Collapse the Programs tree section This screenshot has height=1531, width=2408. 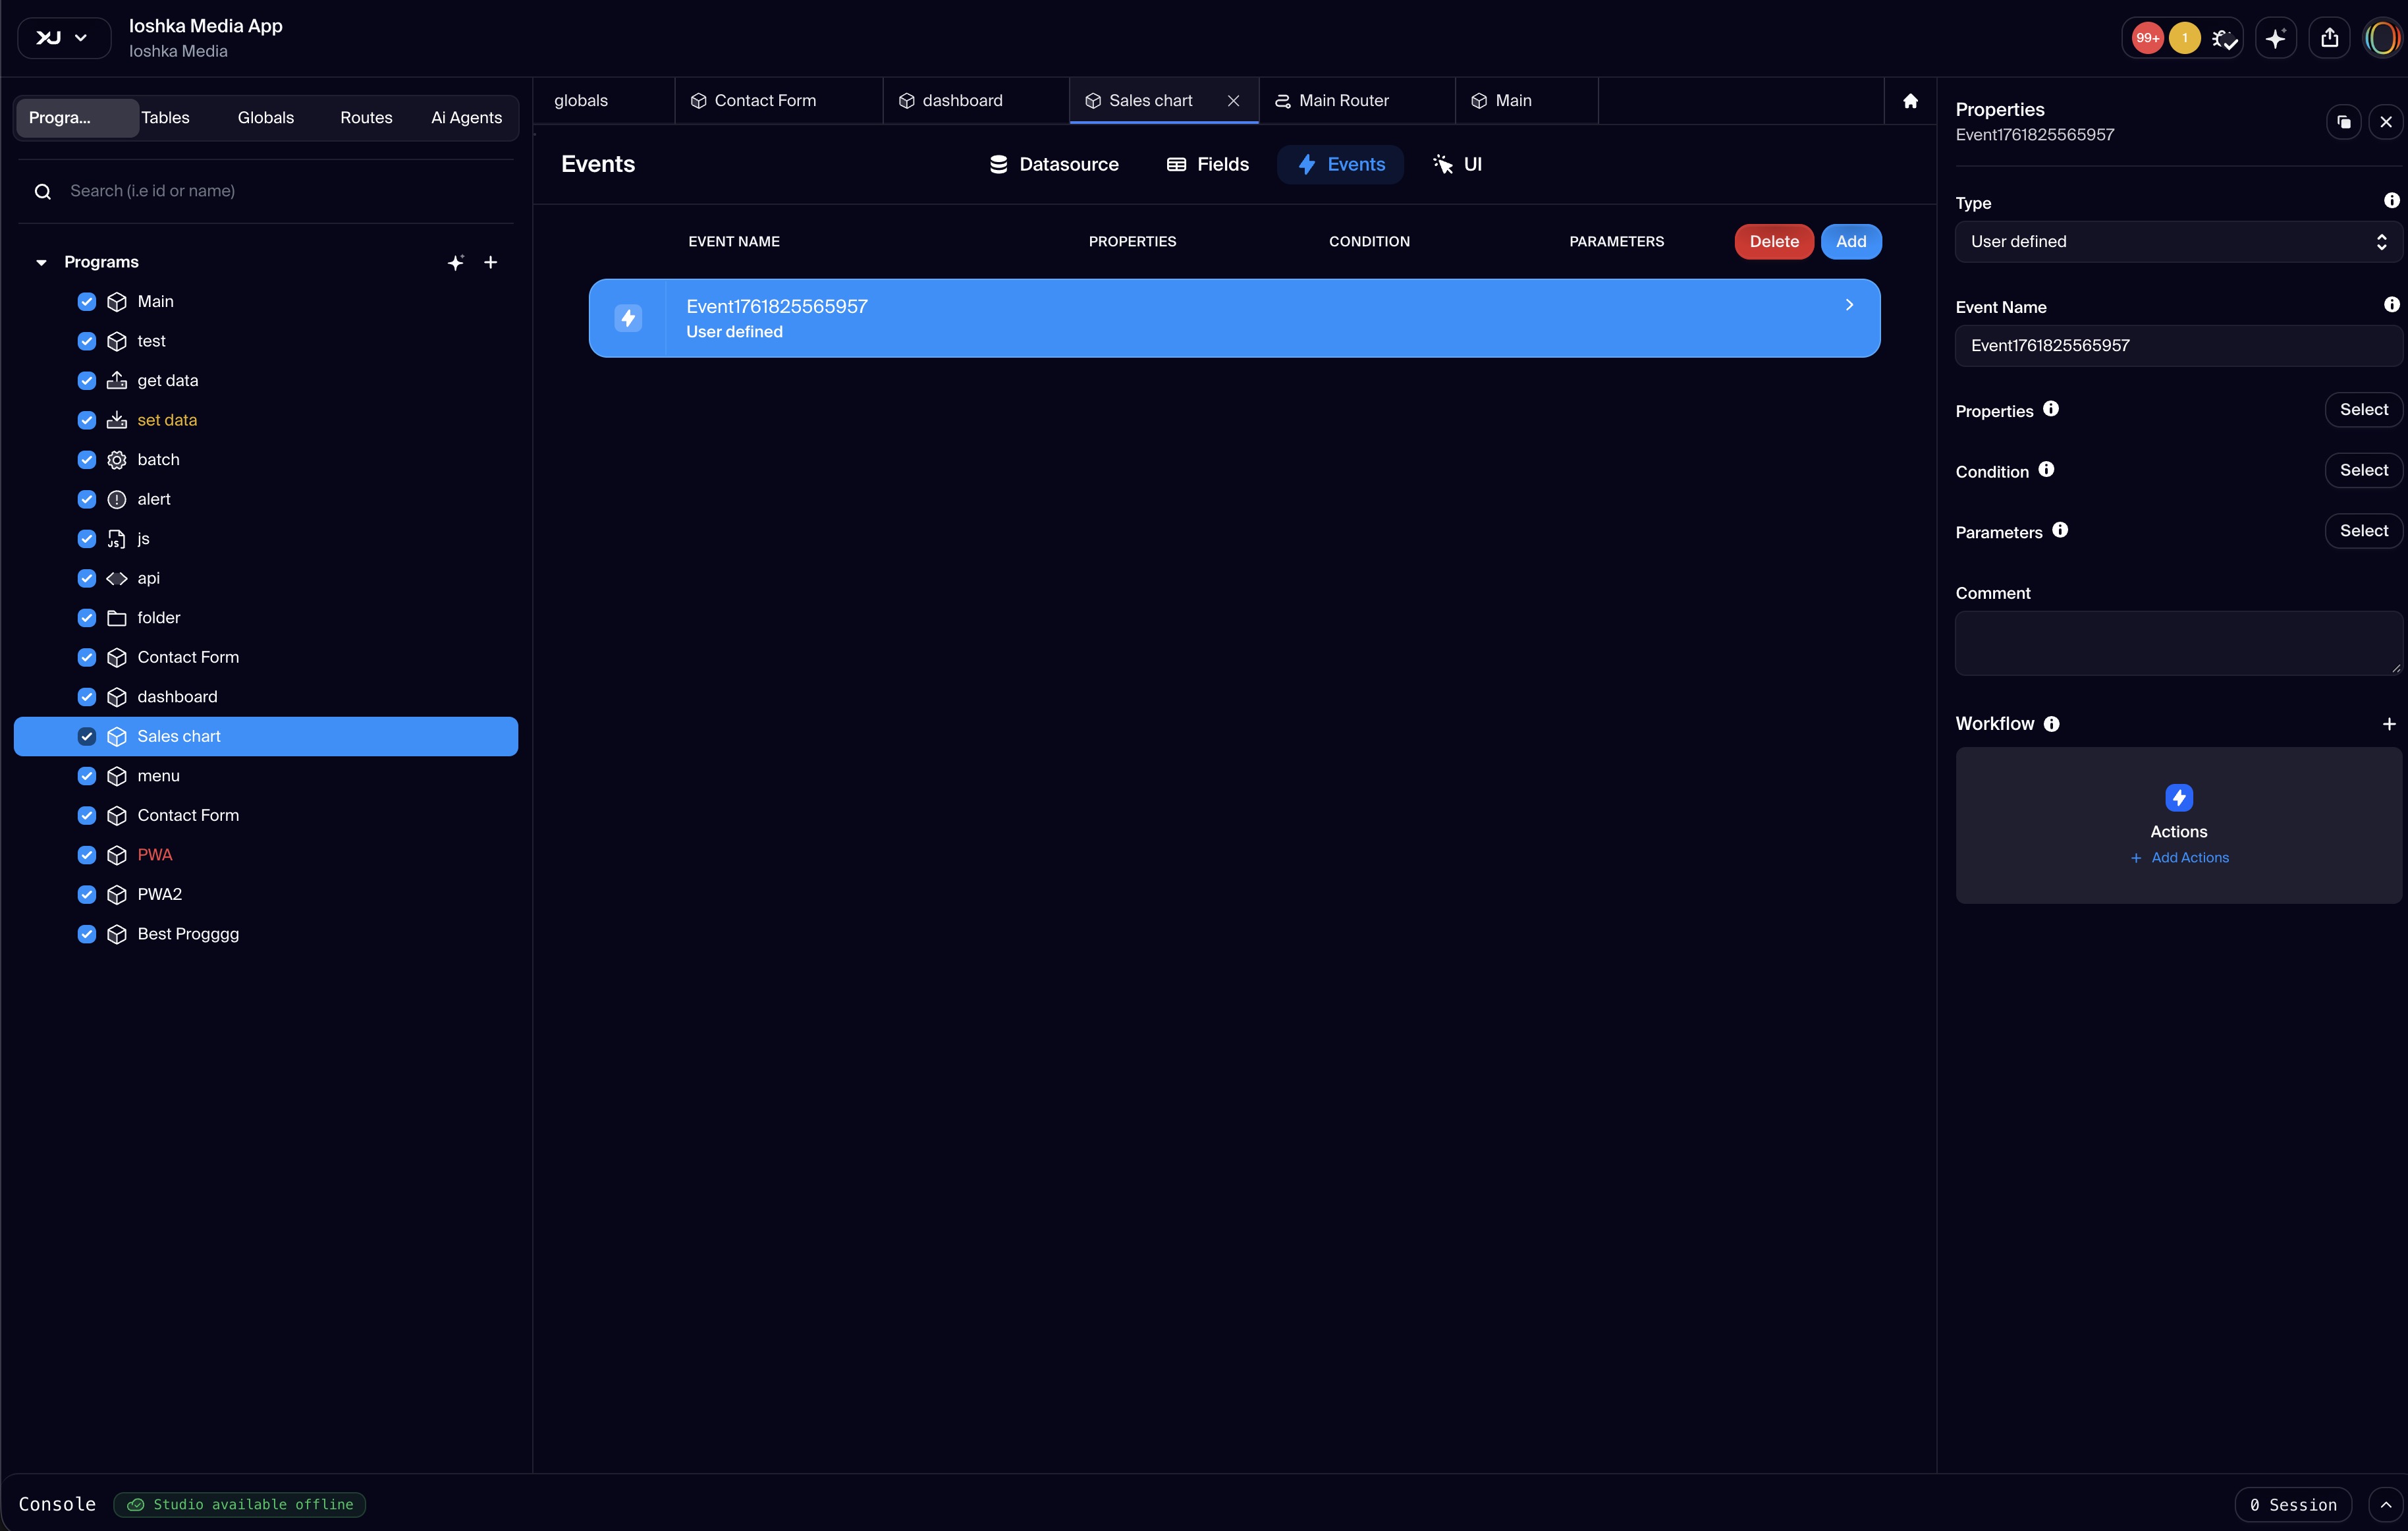click(x=41, y=262)
